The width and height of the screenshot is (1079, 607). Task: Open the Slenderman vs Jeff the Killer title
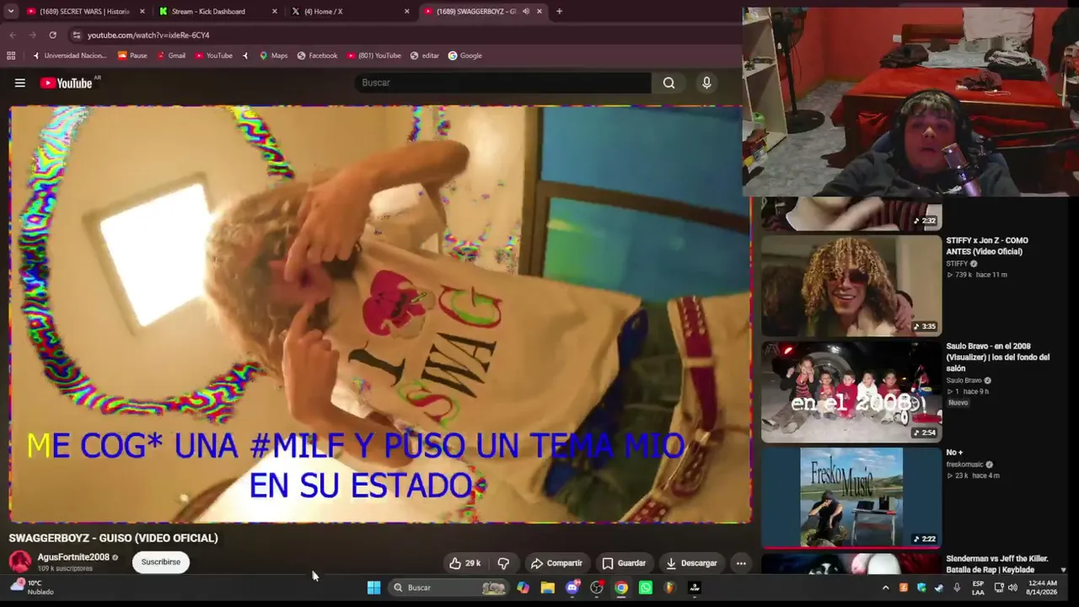click(998, 564)
